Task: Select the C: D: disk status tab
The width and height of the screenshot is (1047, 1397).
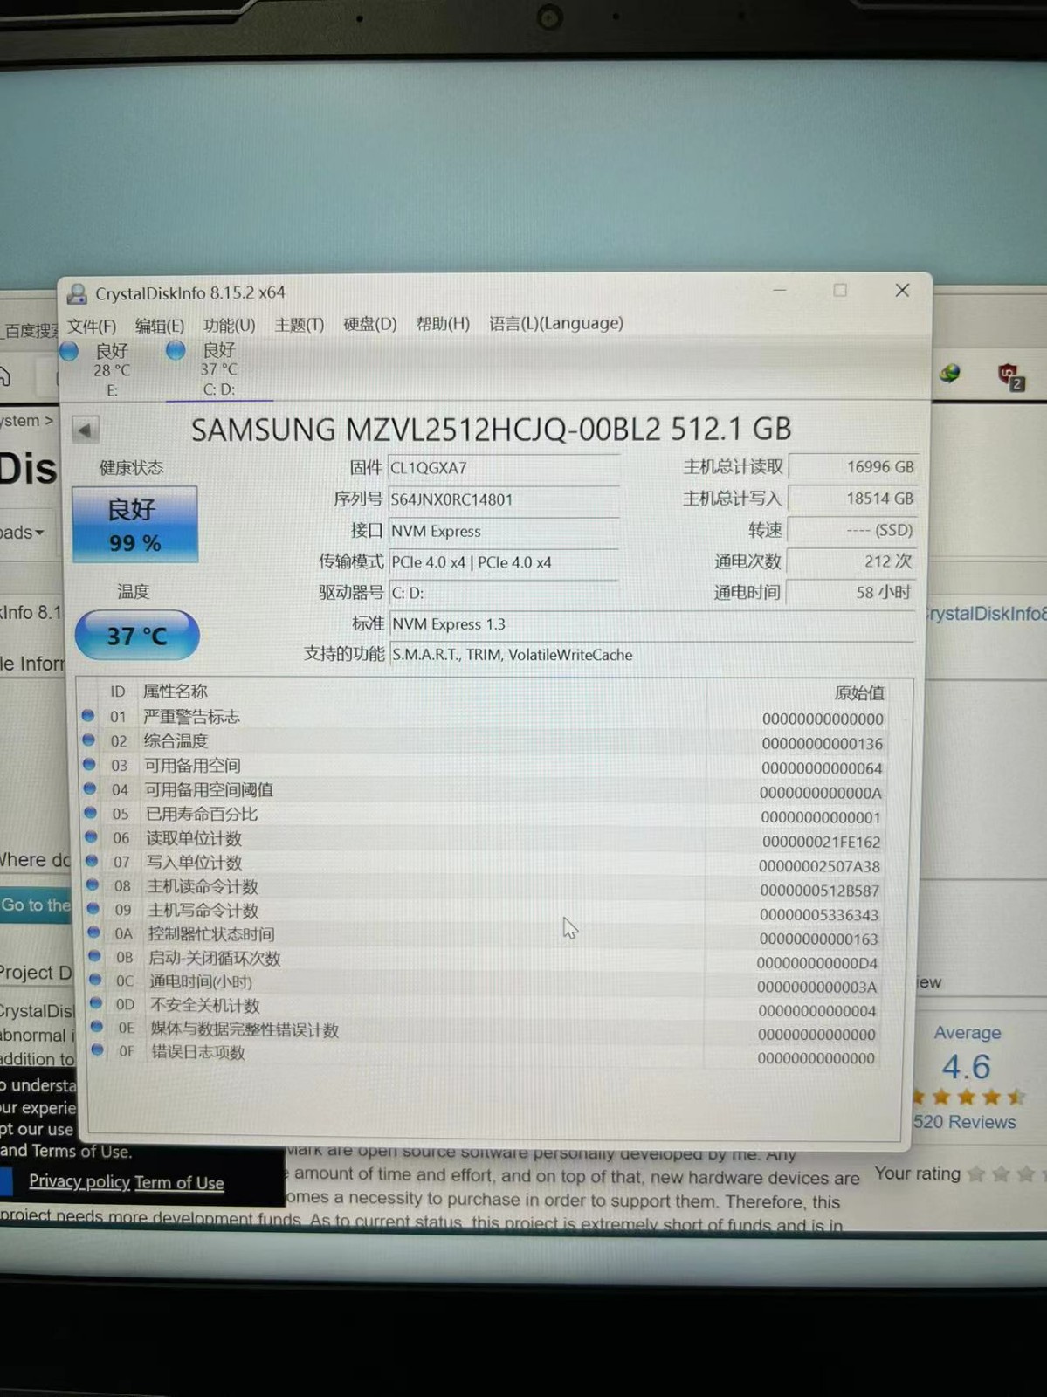Action: [218, 369]
